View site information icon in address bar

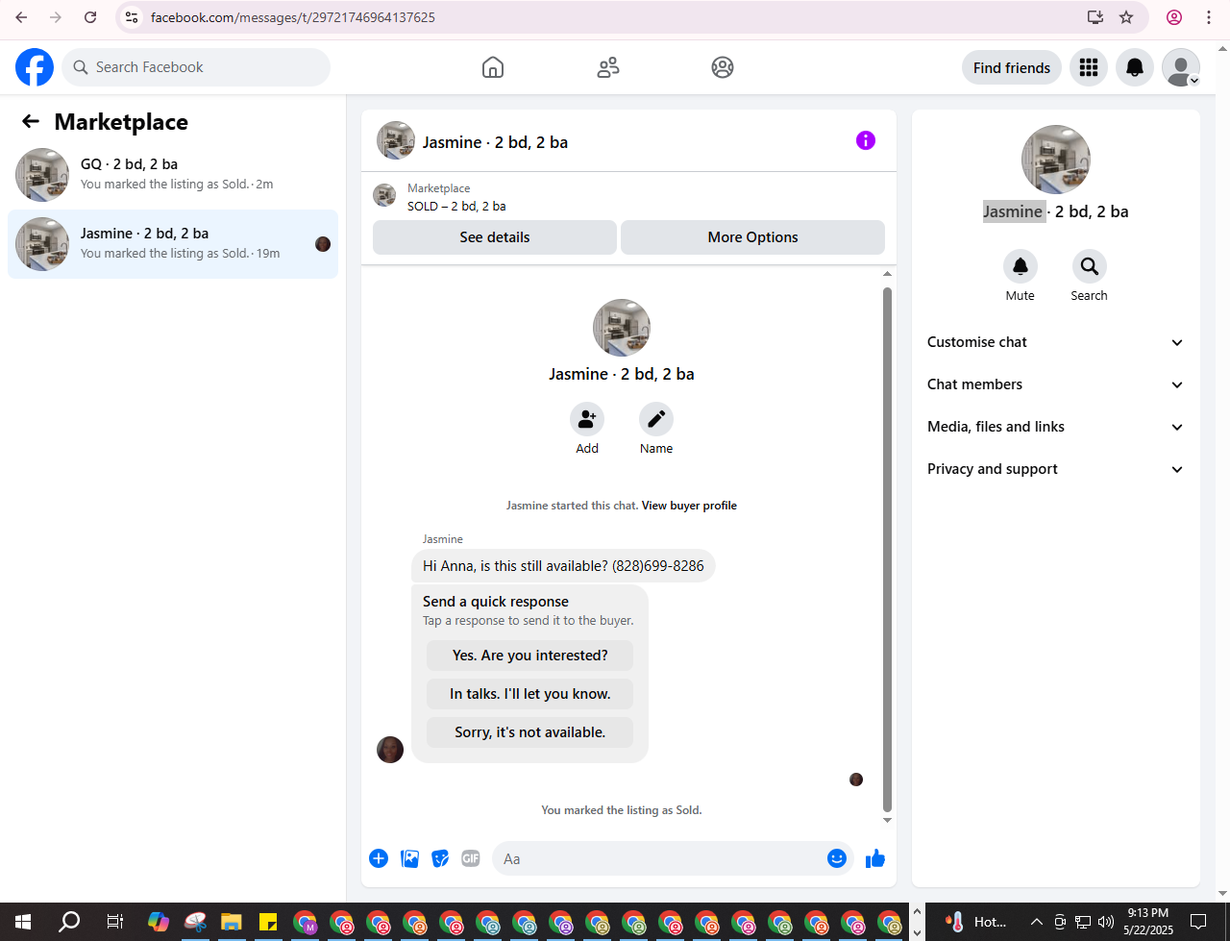133,17
